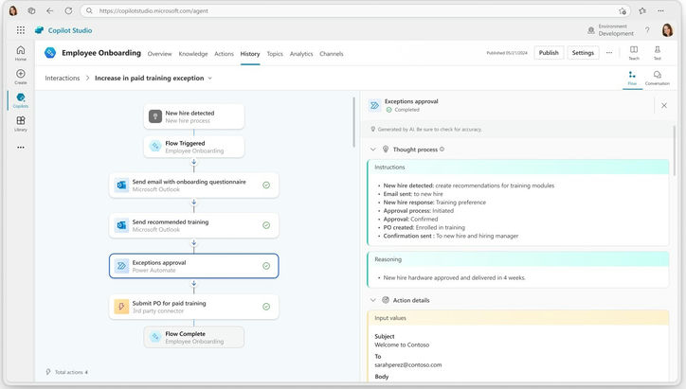Go to Home in left sidebar
686x389 pixels.
tap(21, 52)
